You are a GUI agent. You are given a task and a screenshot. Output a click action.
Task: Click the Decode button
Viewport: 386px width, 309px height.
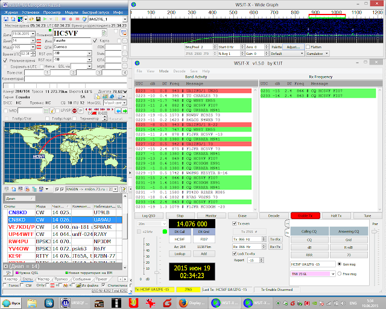274,215
